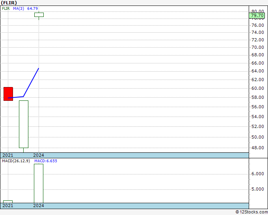Click the 70.00 price axis label
268x215 pixels.
point(258,47)
